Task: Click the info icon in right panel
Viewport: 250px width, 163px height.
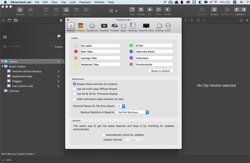Action: pyautogui.click(x=185, y=20)
